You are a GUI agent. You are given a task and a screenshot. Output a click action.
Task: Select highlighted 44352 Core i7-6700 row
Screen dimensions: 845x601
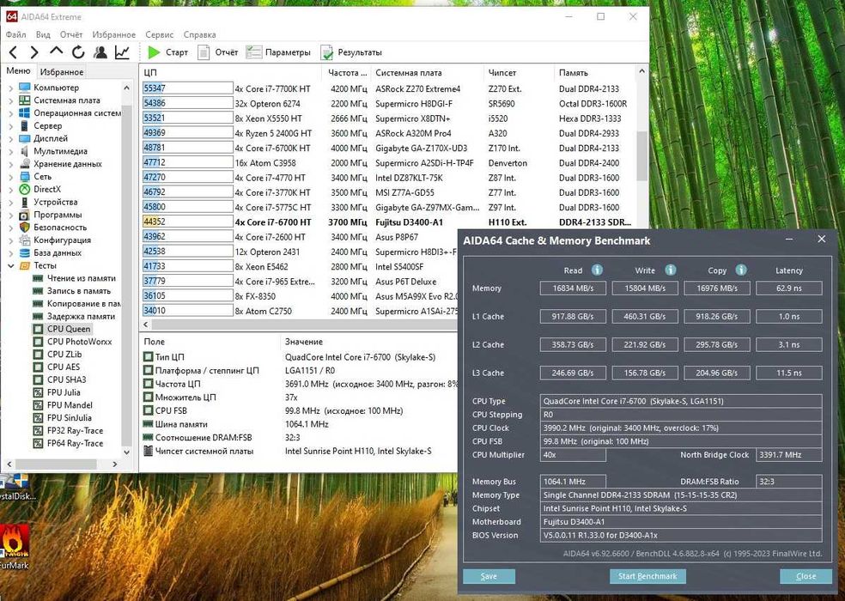(x=388, y=222)
